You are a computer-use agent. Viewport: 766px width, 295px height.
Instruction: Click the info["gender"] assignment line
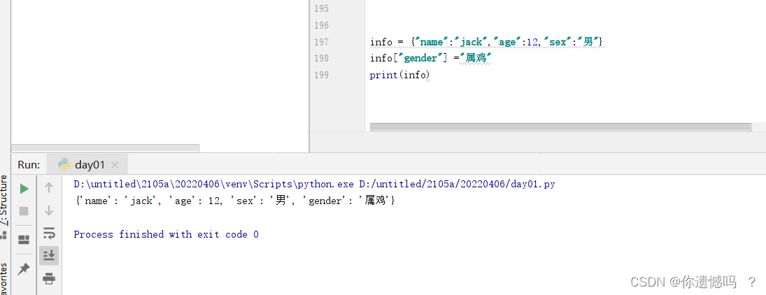430,59
